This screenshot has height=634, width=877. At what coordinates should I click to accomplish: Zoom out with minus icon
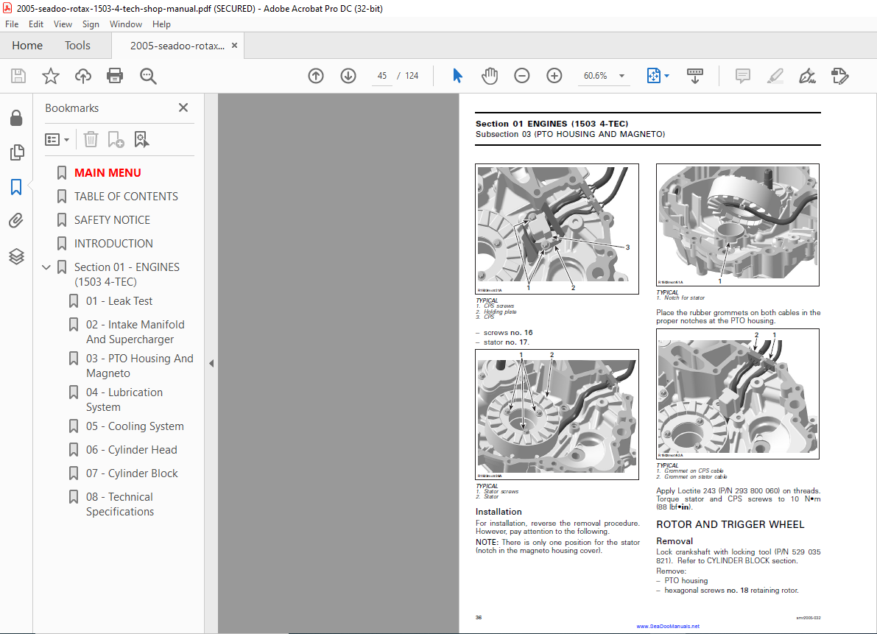(x=522, y=75)
